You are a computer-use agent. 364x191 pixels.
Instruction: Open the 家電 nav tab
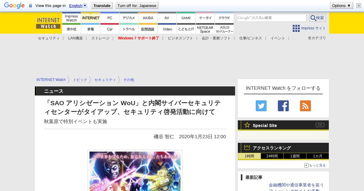click(90, 29)
